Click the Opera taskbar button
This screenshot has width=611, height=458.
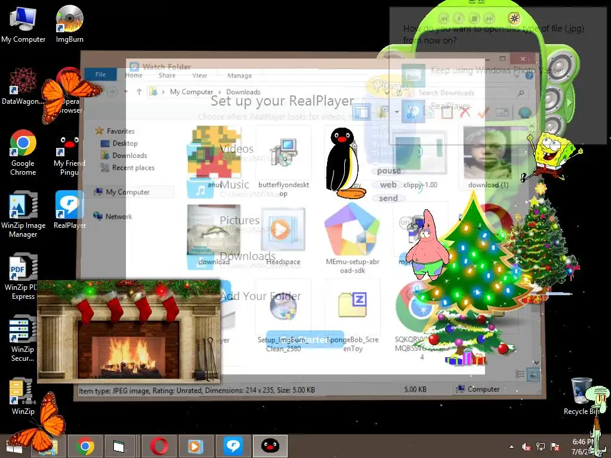click(x=159, y=446)
